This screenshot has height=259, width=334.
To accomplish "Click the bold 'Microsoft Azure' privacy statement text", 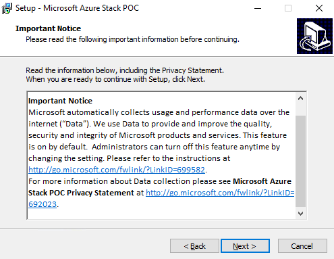I will tap(262, 181).
